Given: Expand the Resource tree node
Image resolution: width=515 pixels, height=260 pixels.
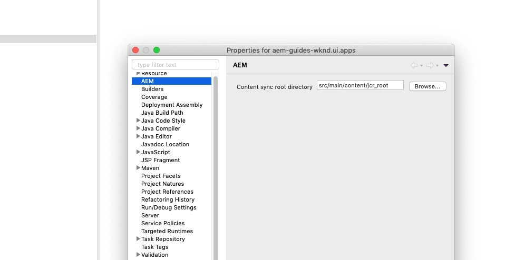Looking at the screenshot, I should pos(138,73).
